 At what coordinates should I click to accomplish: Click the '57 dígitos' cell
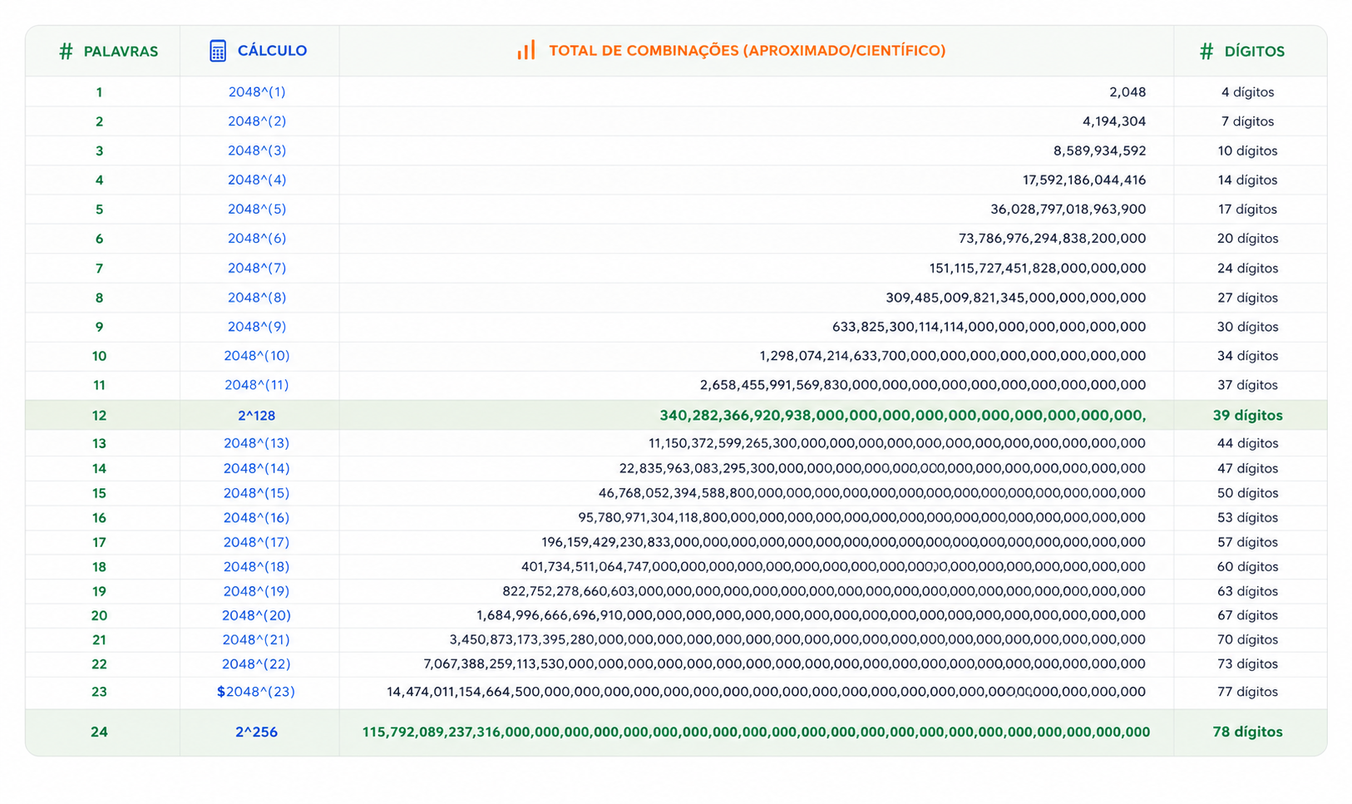click(x=1247, y=542)
